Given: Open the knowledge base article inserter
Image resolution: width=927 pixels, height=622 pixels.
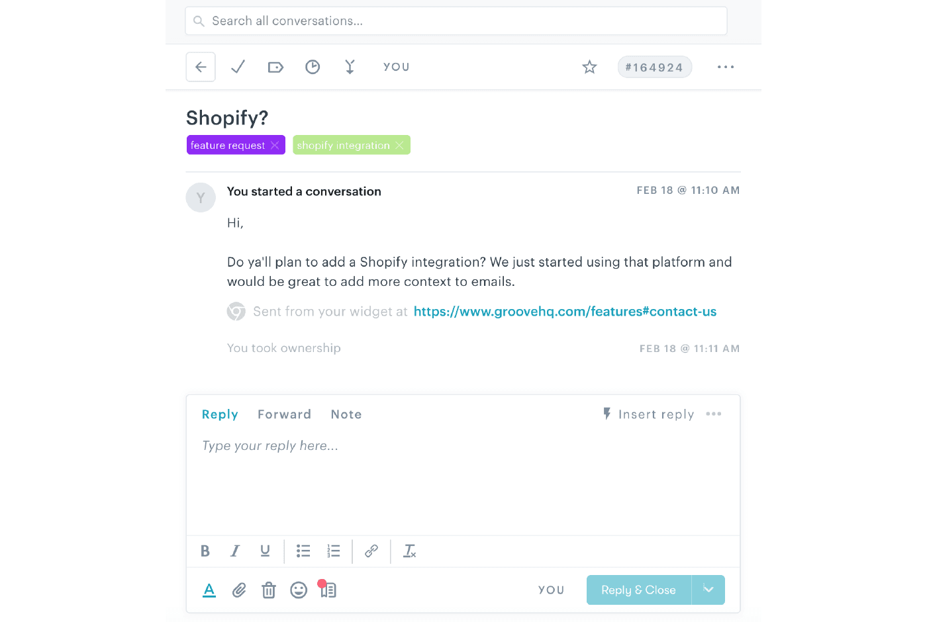Looking at the screenshot, I should click(x=328, y=590).
